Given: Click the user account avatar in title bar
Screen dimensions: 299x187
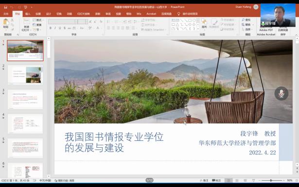Looking at the screenshot, I should coord(256,7).
